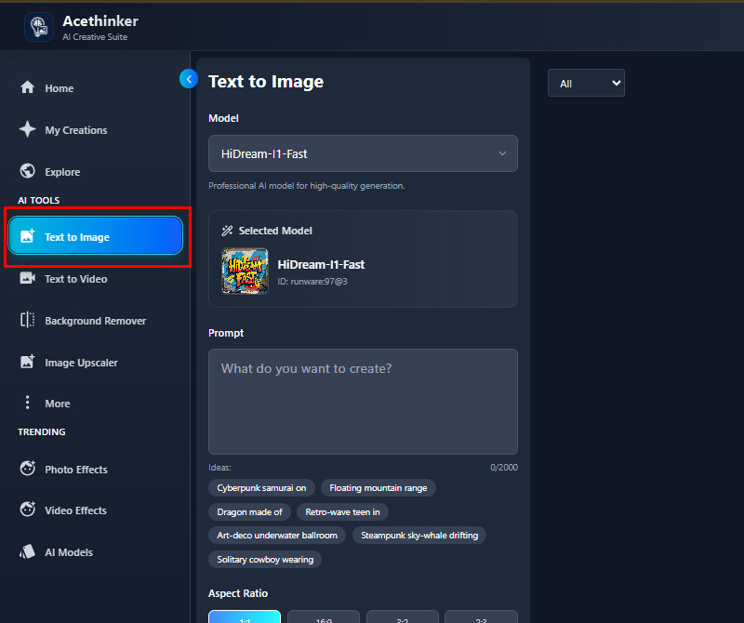Click the Acethinker logo icon
The image size is (744, 623).
(39, 27)
